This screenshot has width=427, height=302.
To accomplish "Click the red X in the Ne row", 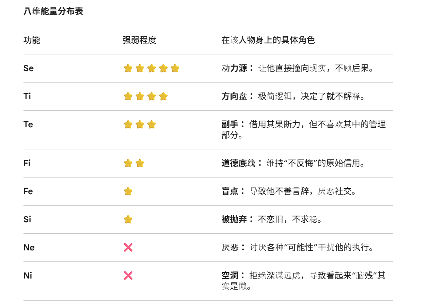I will point(128,248).
